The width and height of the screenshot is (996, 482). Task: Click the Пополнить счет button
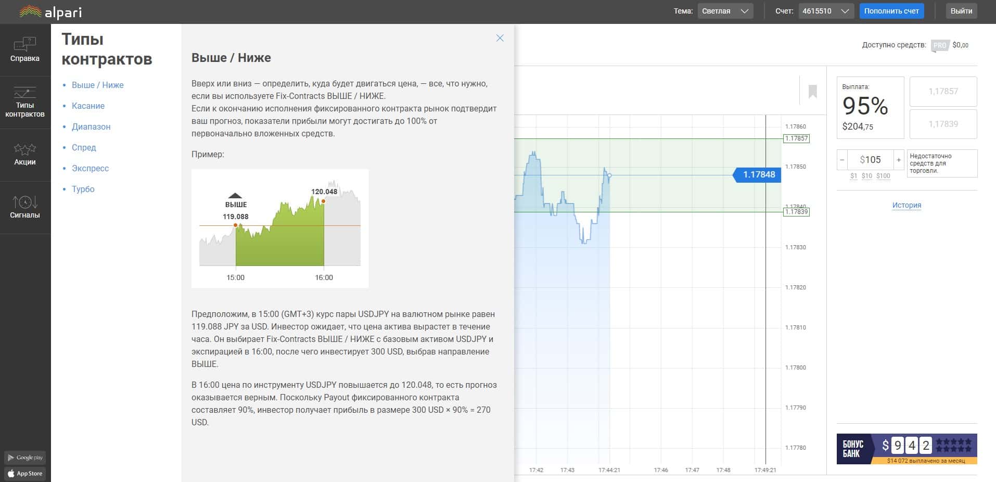tap(891, 11)
